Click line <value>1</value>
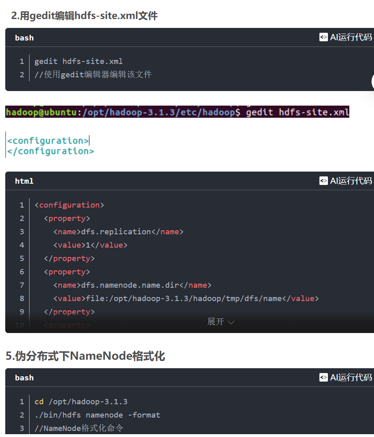 pos(90,245)
